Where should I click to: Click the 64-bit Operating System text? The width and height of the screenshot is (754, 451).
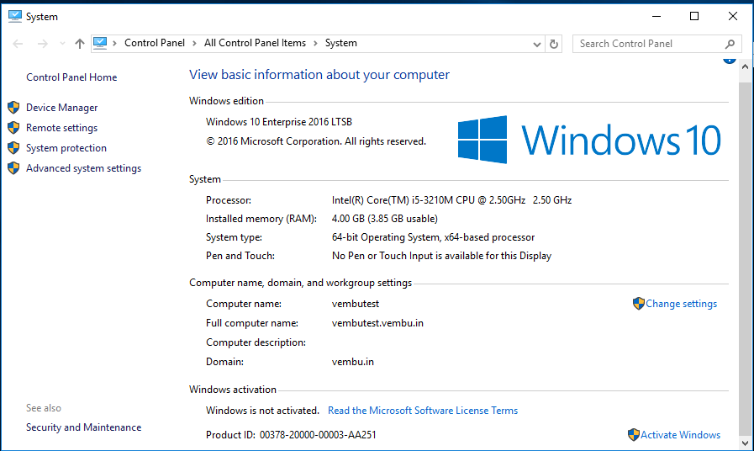pos(433,237)
